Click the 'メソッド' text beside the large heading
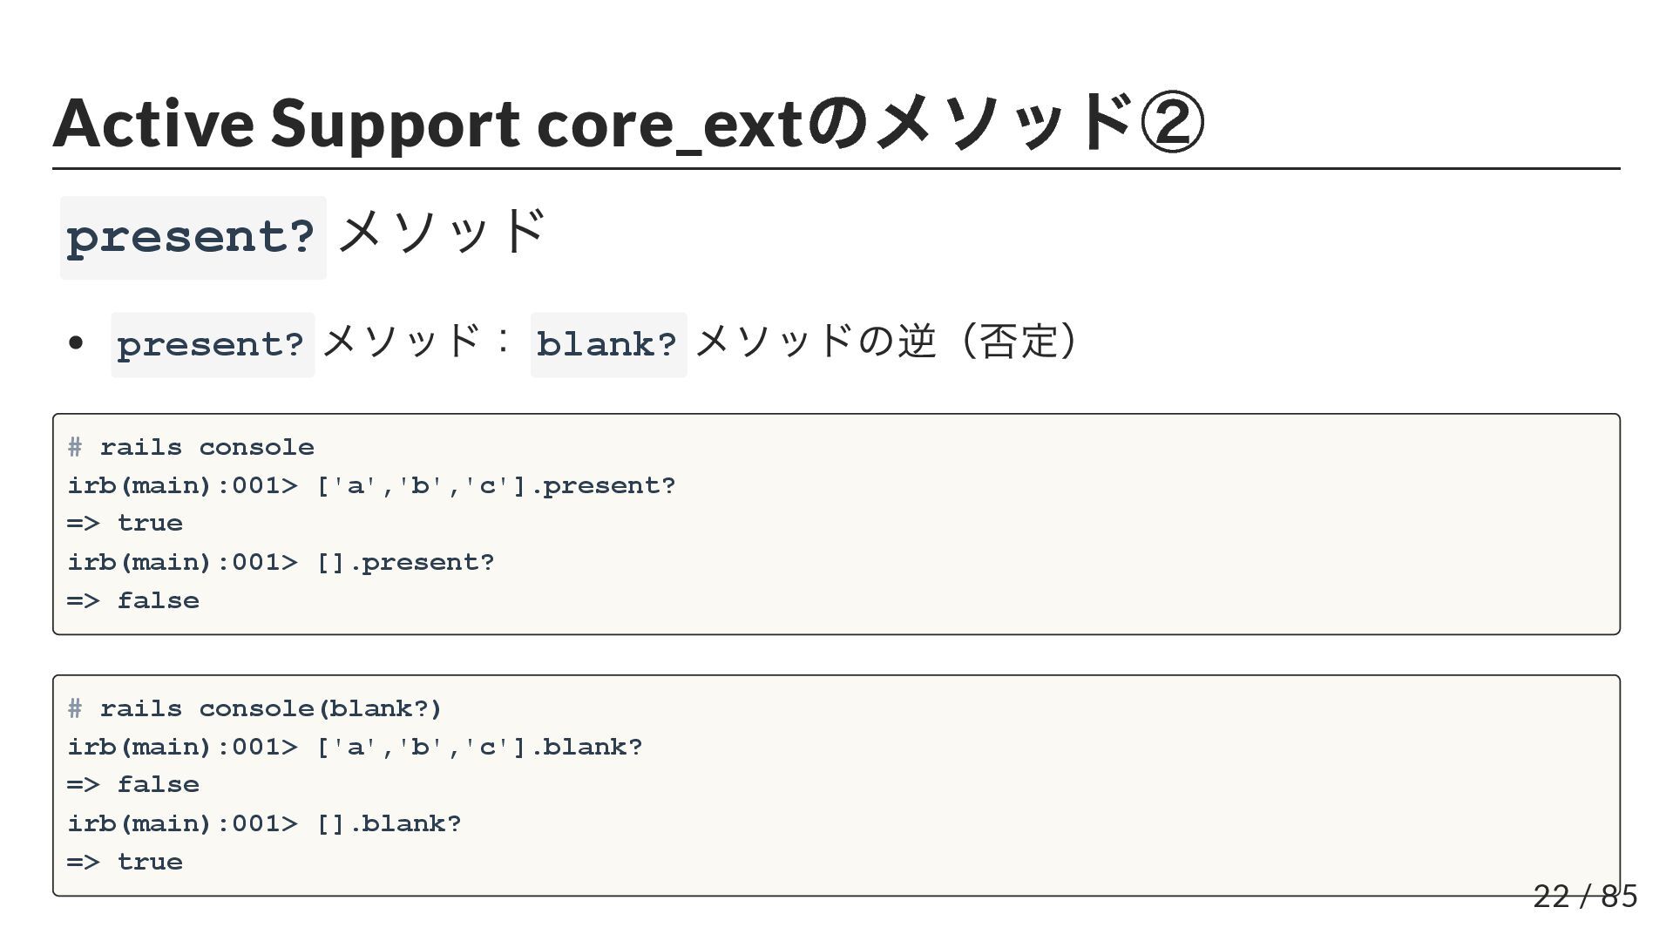1673x941 pixels. pyautogui.click(x=442, y=233)
